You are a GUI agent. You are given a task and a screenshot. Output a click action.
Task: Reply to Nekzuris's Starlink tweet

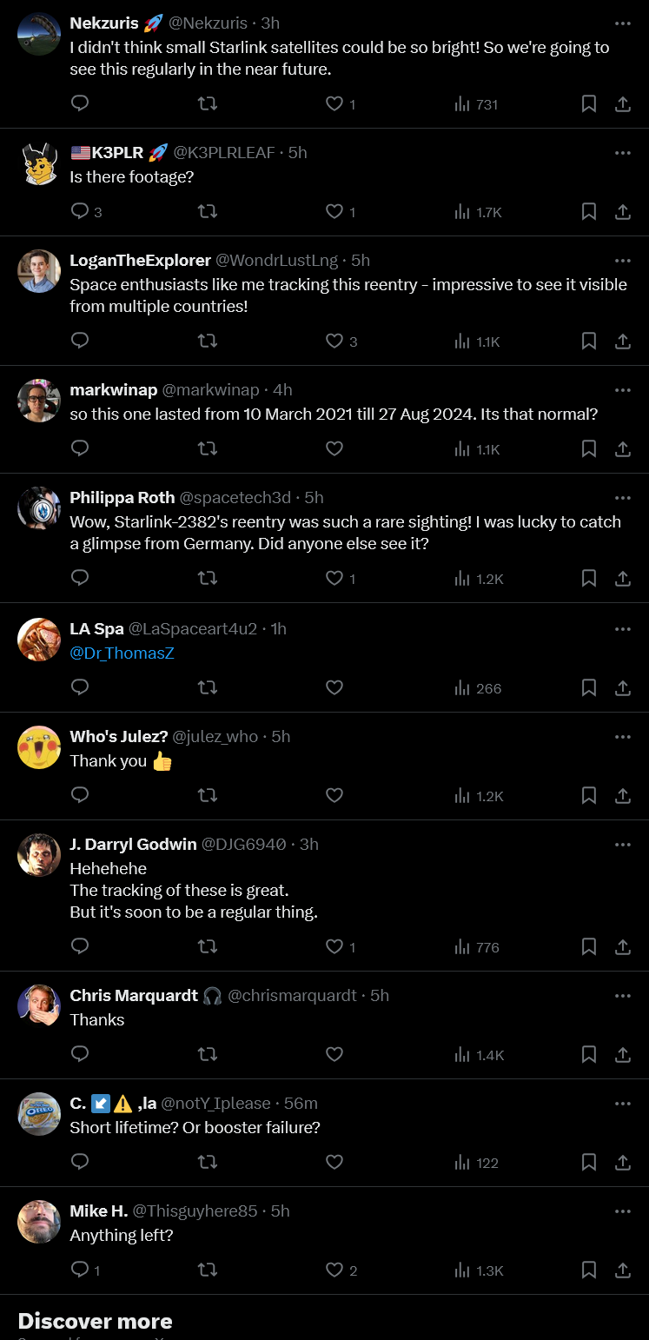pyautogui.click(x=80, y=104)
